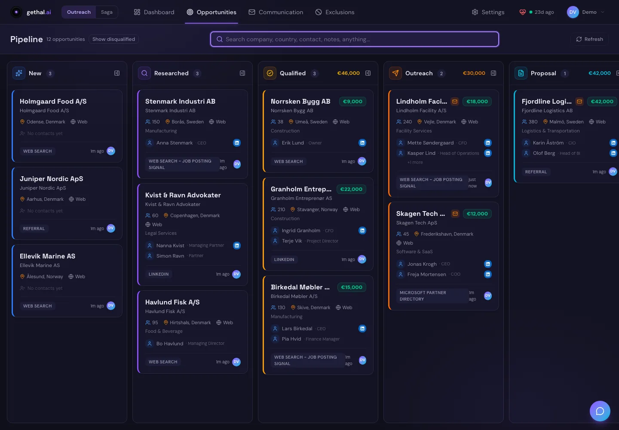The image size is (619, 430).
Task: Click REFERRAL tag on Juniper Nordic card
Action: [34, 229]
